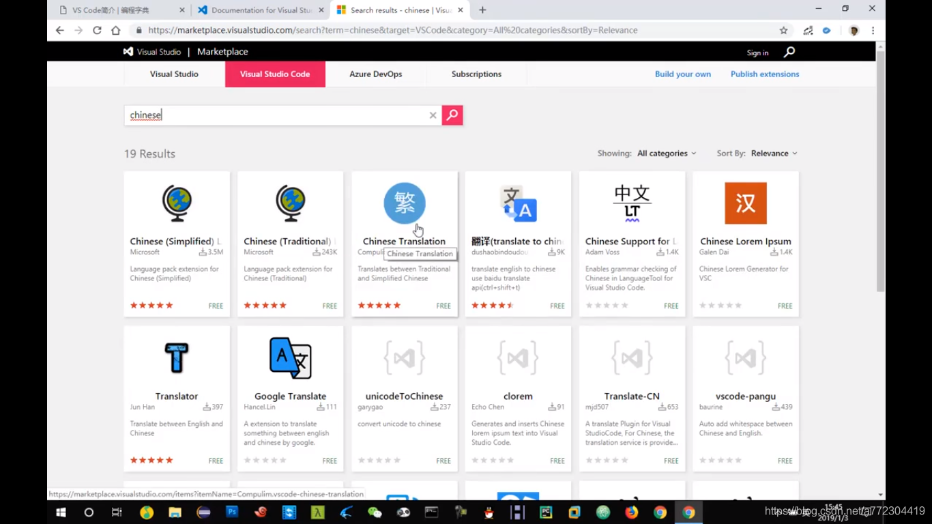Open Cortana search circle on taskbar

coord(89,512)
